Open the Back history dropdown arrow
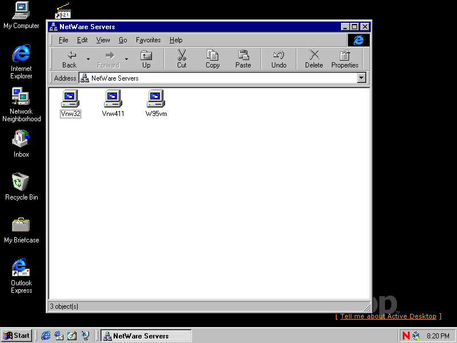The width and height of the screenshot is (457, 343). click(x=88, y=59)
